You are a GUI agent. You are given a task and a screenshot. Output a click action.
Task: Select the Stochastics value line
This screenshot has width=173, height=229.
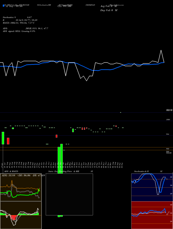17,17
